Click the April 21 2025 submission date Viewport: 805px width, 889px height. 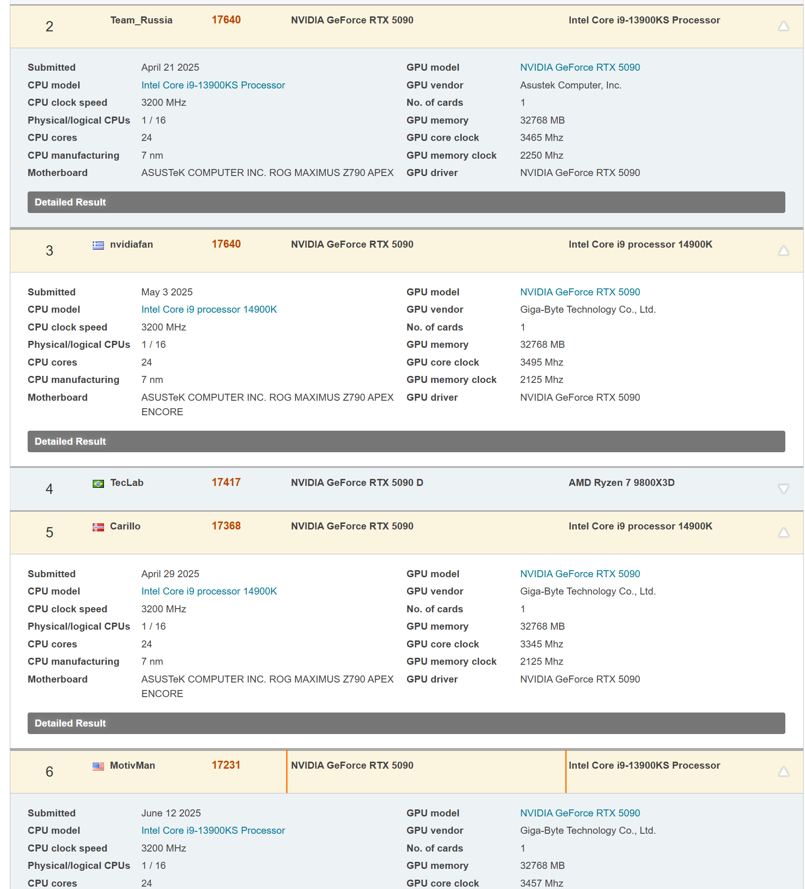(x=170, y=67)
